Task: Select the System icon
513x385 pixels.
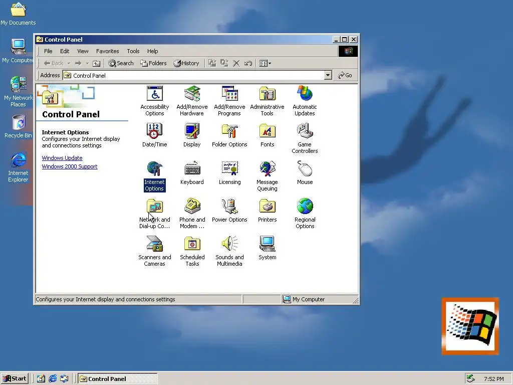Action: pyautogui.click(x=268, y=248)
